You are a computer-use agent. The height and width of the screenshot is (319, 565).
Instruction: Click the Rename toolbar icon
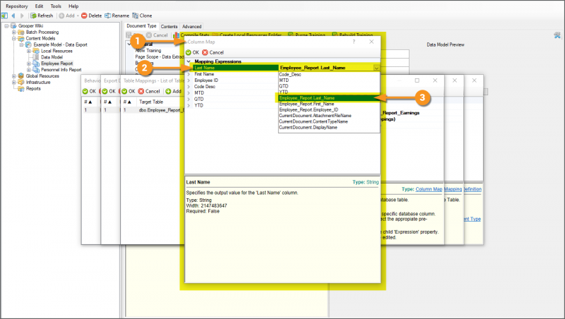point(107,16)
